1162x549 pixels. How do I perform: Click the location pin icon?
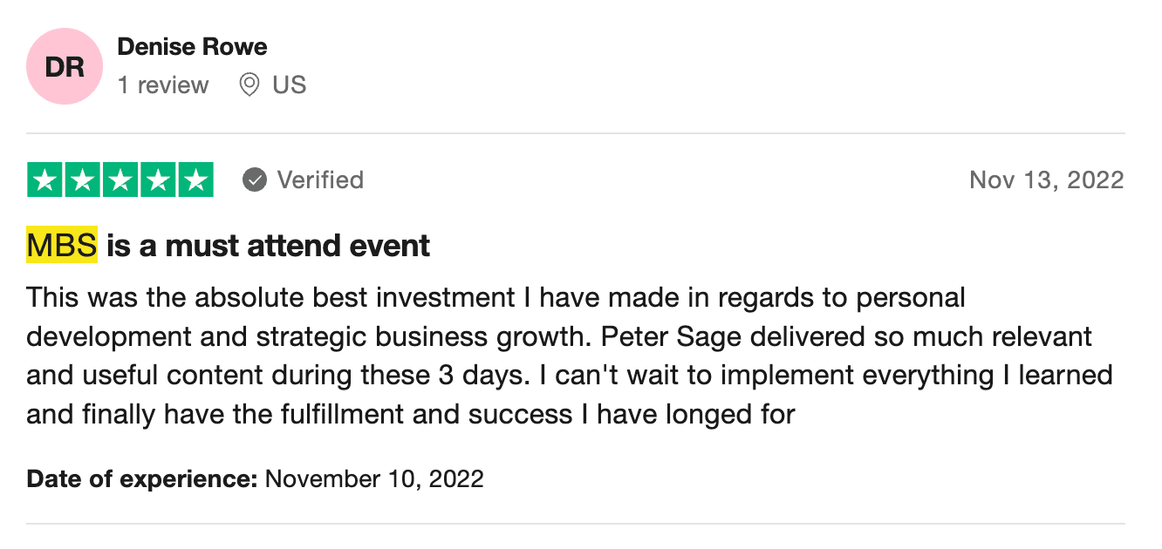point(249,85)
